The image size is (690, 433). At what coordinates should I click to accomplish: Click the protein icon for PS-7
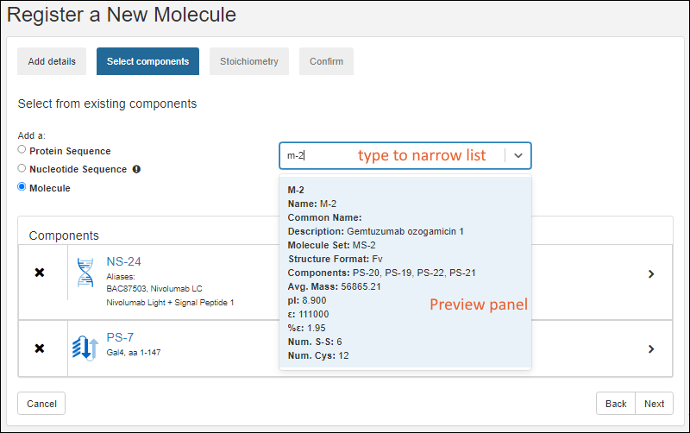click(x=85, y=348)
